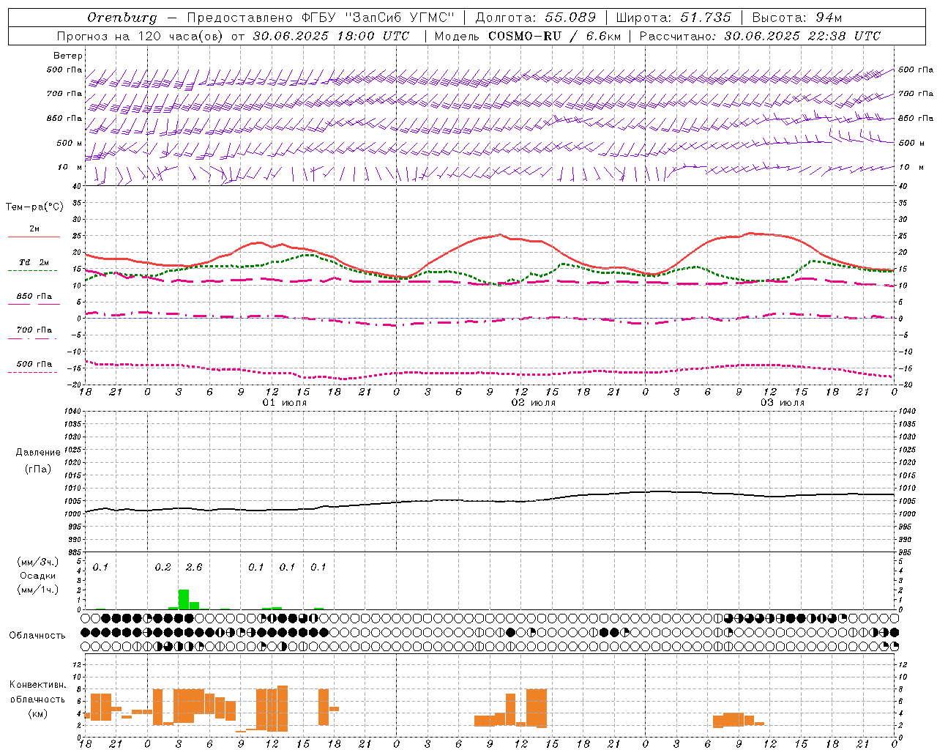Screen dimensions: 937x750
Task: Click the 'Конвективн.' convective cloud label
Action: click(x=38, y=685)
